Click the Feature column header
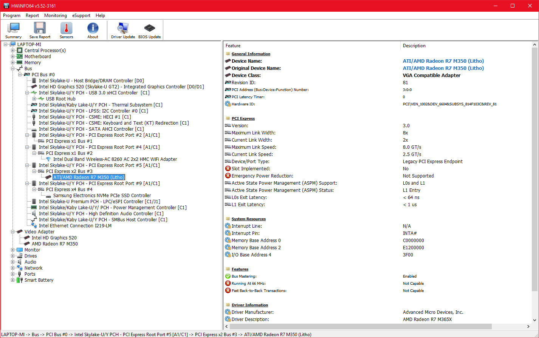The height and width of the screenshot is (338, 539). (x=312, y=46)
